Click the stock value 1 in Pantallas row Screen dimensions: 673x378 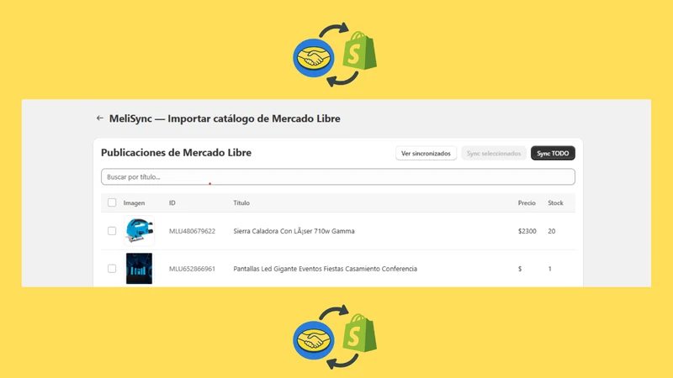point(550,269)
